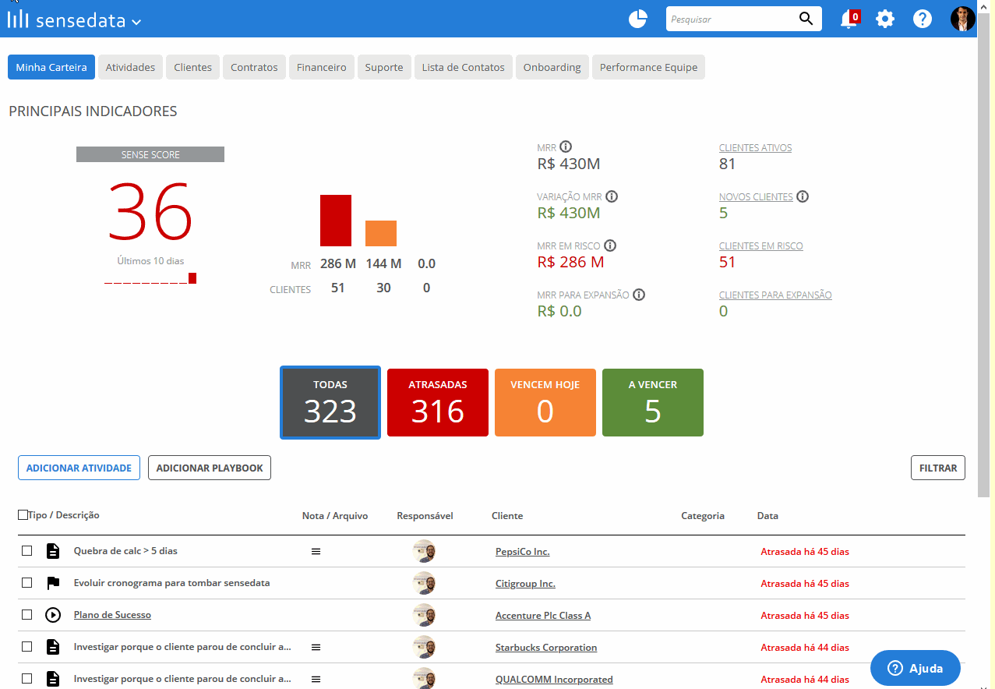Open the pie chart reports icon
995x689 pixels.
(x=638, y=19)
